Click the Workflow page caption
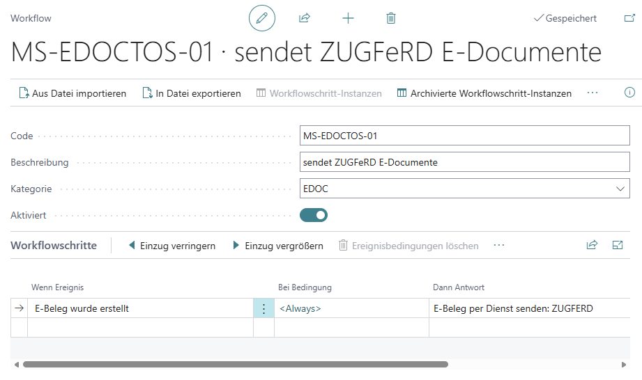This screenshot has height=380, width=642. pos(31,18)
